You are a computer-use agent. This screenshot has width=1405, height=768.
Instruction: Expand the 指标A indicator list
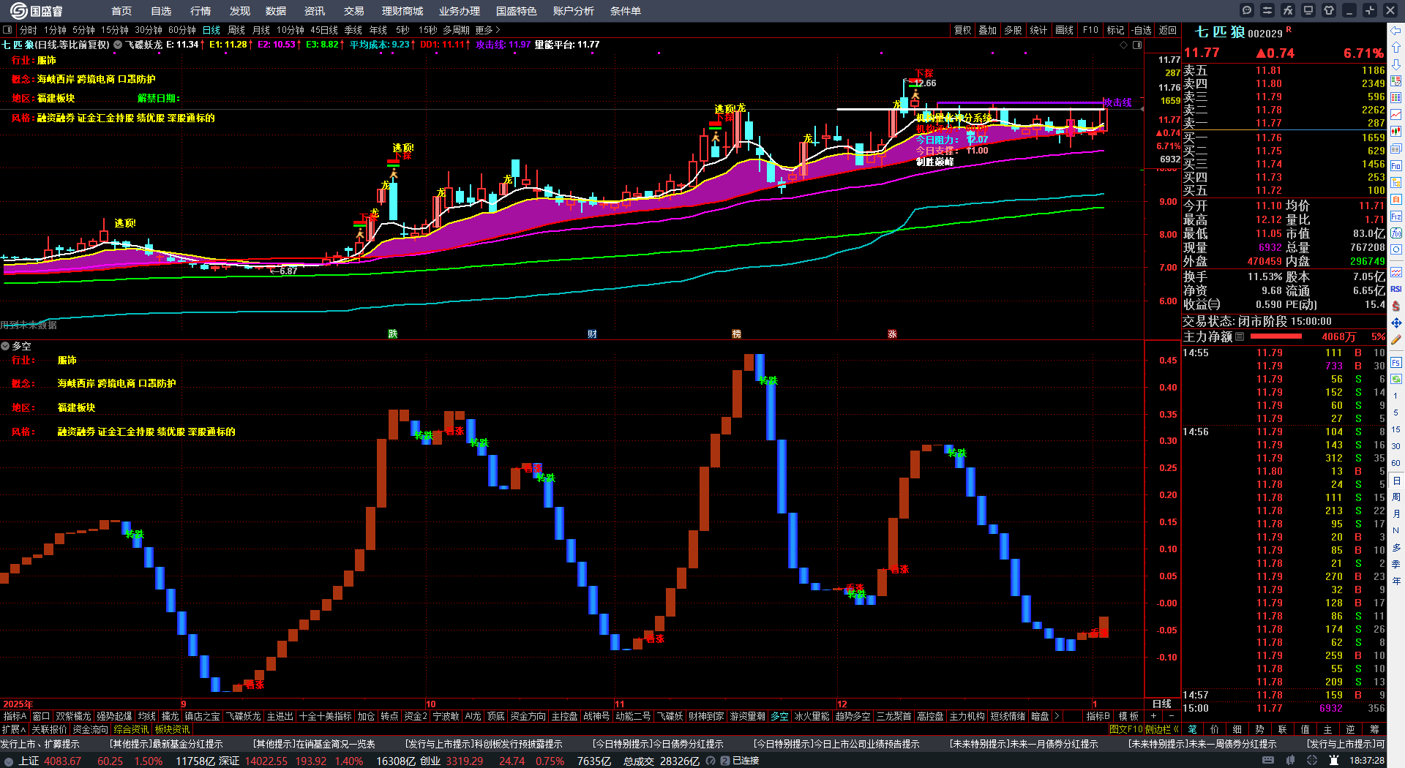coord(15,716)
